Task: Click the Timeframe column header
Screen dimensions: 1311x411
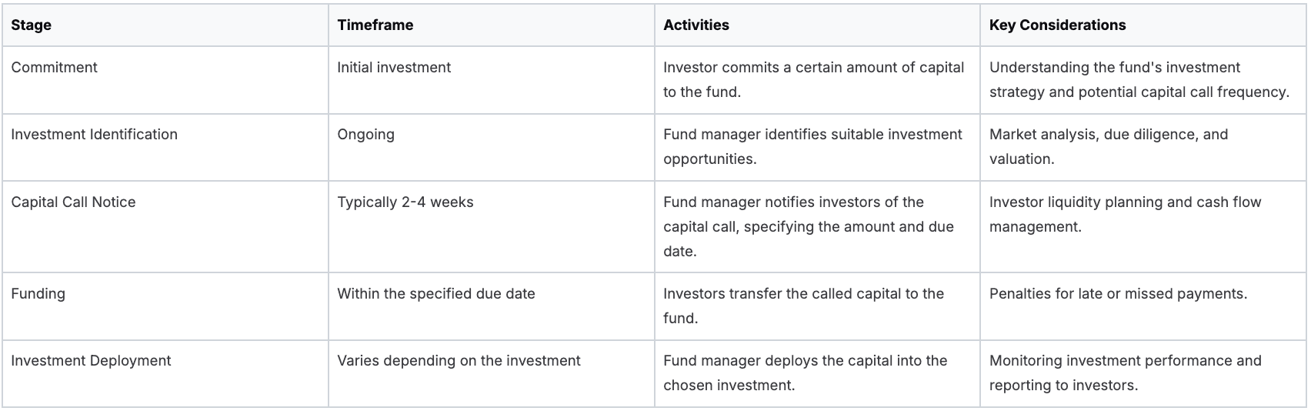Action: click(x=375, y=25)
